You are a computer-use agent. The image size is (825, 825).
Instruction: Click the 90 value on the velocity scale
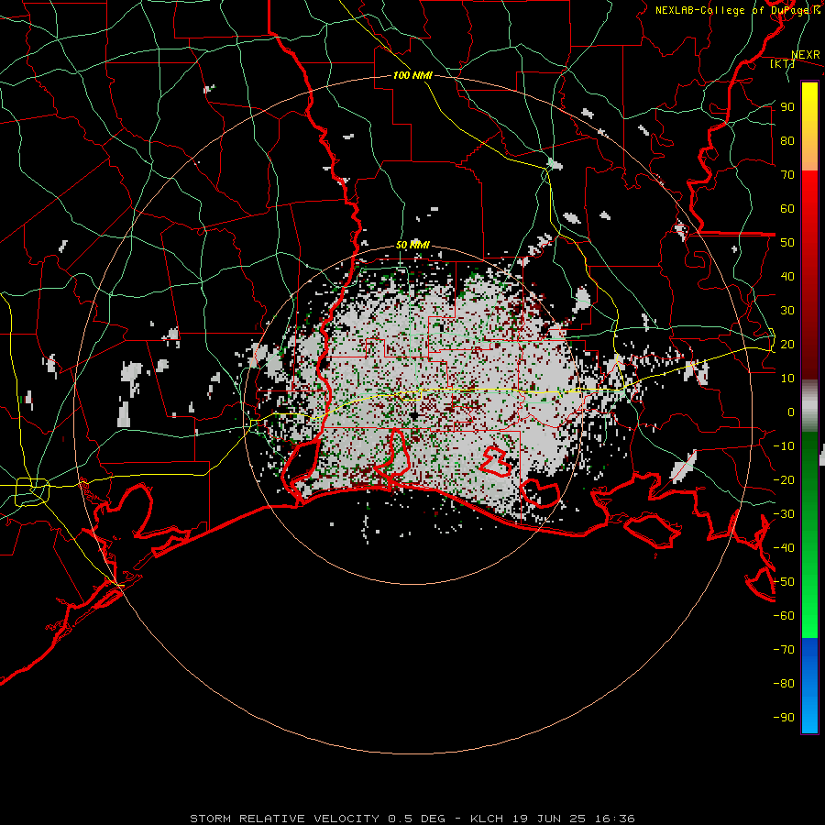point(787,107)
